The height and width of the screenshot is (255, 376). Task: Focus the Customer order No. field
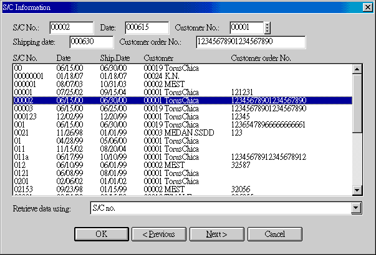tap(249, 42)
